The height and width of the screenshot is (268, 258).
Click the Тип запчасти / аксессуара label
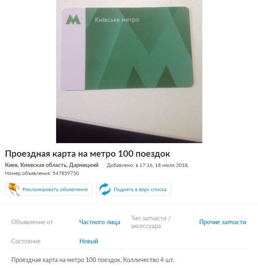coord(151,222)
